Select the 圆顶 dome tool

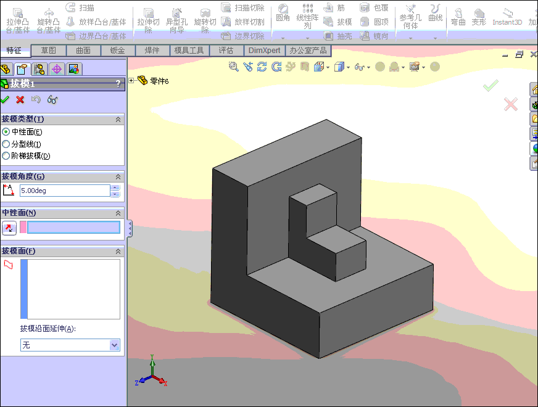(x=375, y=22)
